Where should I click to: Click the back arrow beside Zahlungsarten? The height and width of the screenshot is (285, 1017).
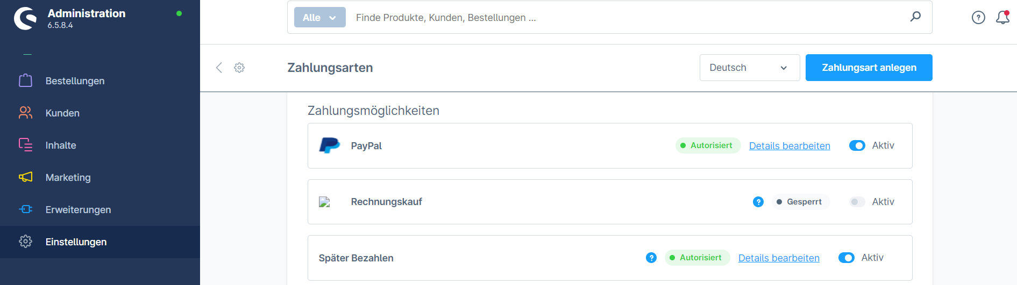tap(219, 68)
